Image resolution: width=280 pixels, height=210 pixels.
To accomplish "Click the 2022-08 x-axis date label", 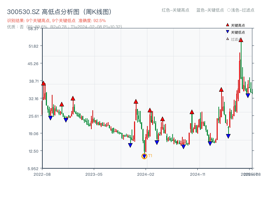I will pyautogui.click(x=42, y=174).
